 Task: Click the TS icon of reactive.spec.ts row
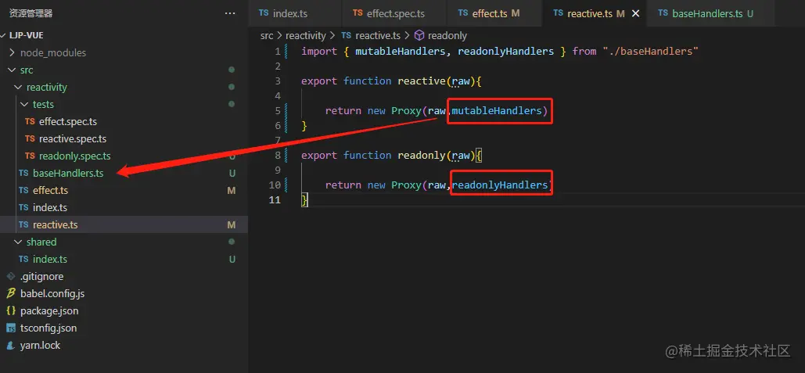[x=30, y=138]
